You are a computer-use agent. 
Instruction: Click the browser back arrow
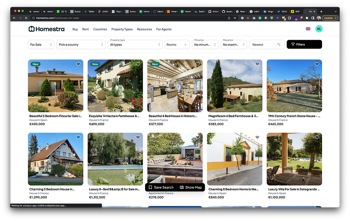pos(14,18)
